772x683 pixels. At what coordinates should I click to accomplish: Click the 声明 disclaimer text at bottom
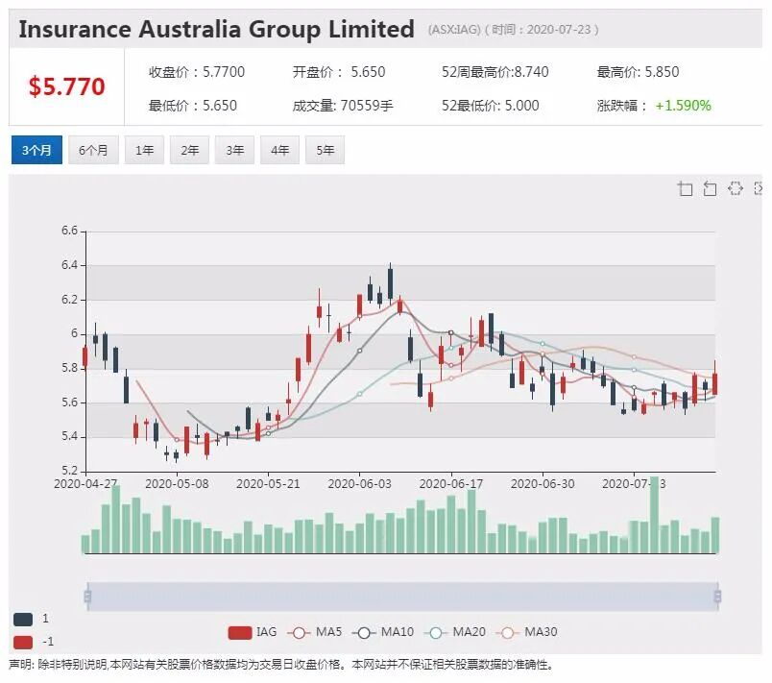tap(281, 665)
